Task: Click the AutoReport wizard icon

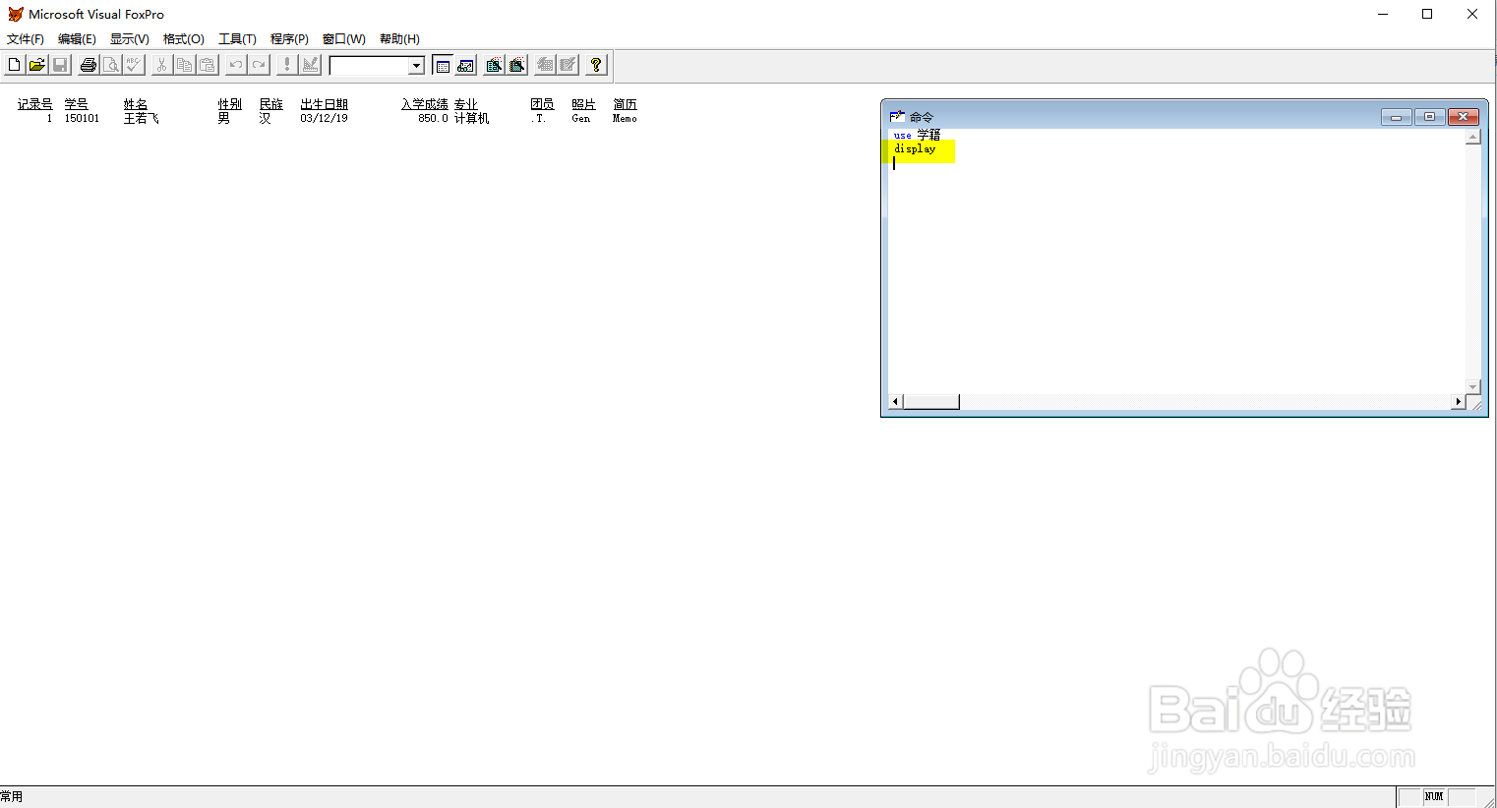Action: tap(568, 65)
